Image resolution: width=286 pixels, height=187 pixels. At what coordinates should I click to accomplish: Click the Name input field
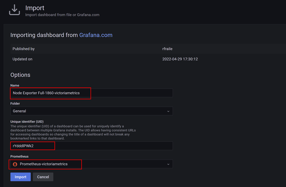click(92, 93)
